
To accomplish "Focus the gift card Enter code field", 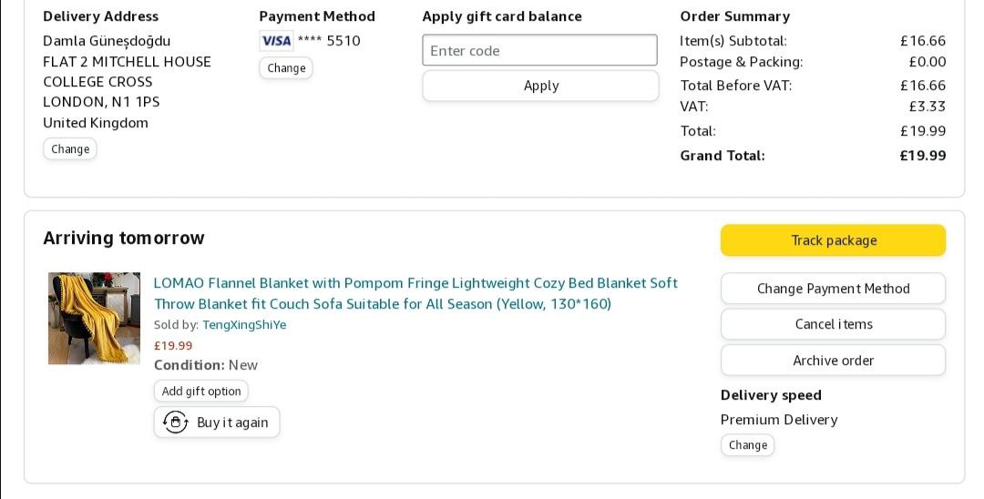I will 539,51.
